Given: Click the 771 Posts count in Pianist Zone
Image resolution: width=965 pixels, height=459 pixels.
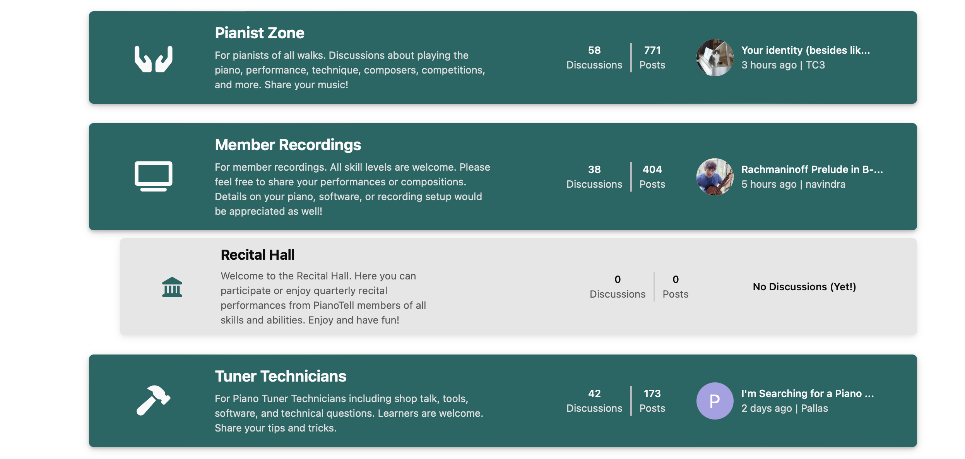Looking at the screenshot, I should (652, 58).
